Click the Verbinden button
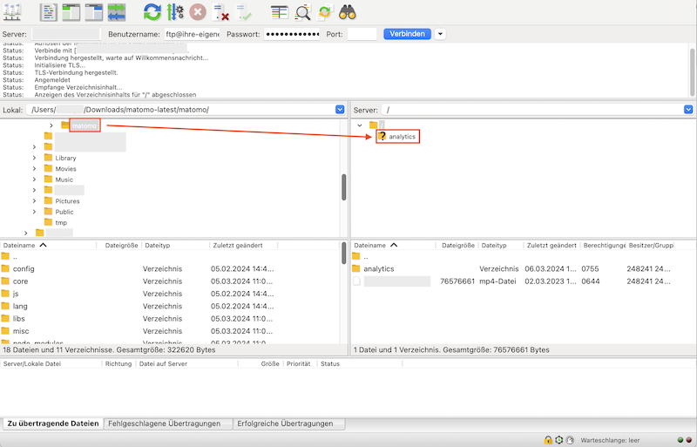697x447 pixels. click(x=407, y=34)
